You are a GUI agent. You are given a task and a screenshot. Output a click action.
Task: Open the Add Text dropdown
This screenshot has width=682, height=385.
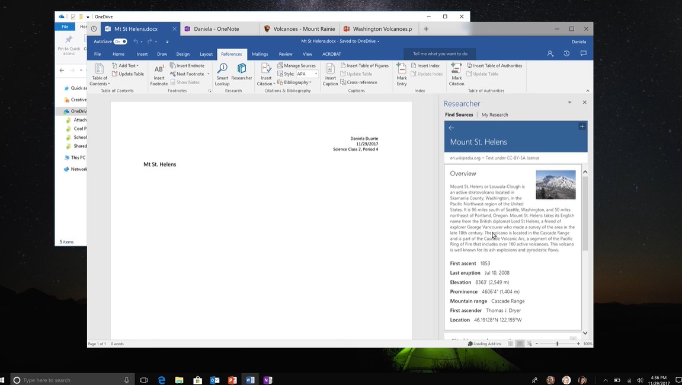click(125, 66)
